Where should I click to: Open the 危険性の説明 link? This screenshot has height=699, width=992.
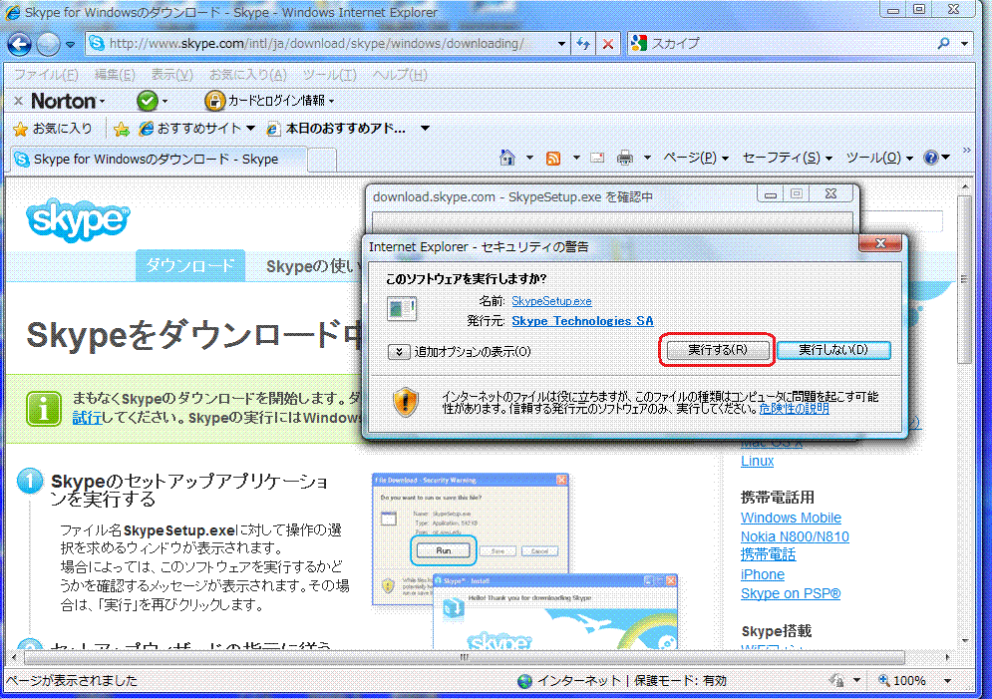[x=794, y=409]
